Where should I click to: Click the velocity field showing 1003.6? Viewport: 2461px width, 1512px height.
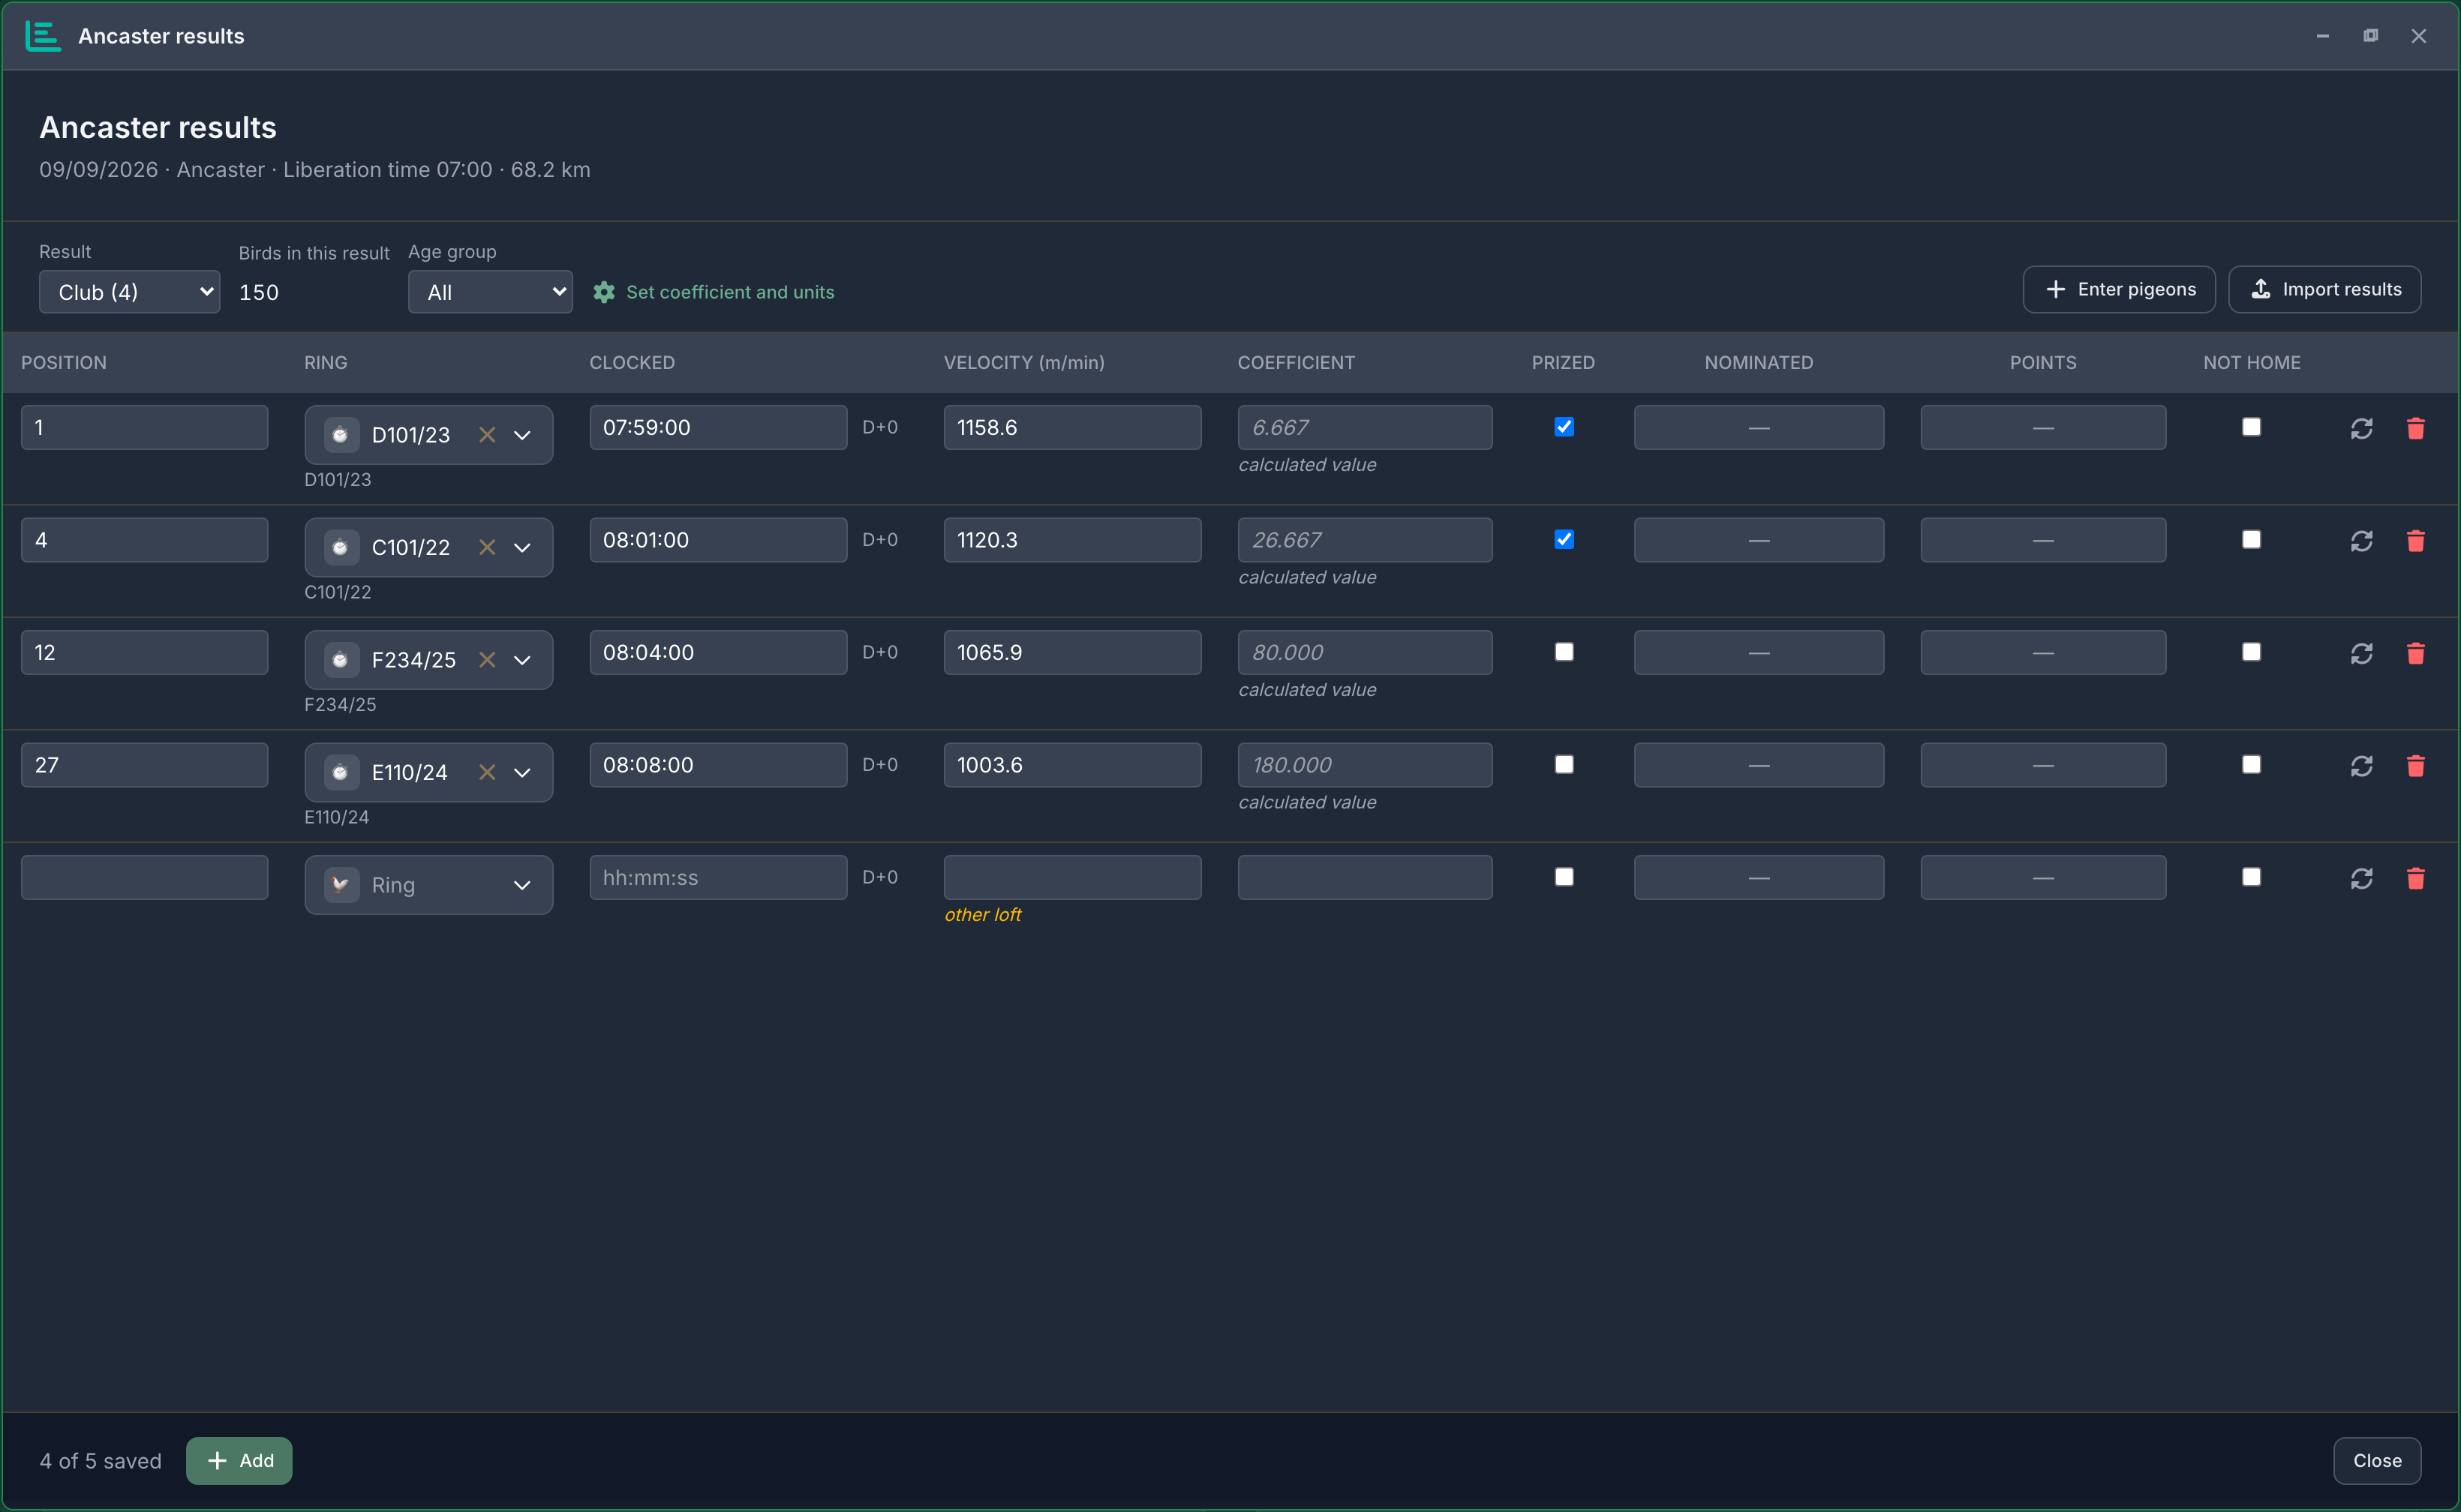point(1072,765)
